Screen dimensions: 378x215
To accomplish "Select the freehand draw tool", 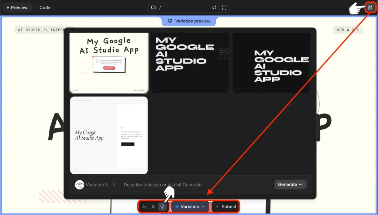I will (145, 207).
